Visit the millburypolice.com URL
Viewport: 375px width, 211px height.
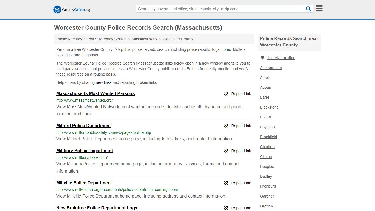(82, 157)
